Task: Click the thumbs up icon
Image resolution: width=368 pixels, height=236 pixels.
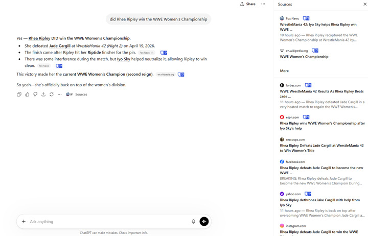Action: (27, 95)
